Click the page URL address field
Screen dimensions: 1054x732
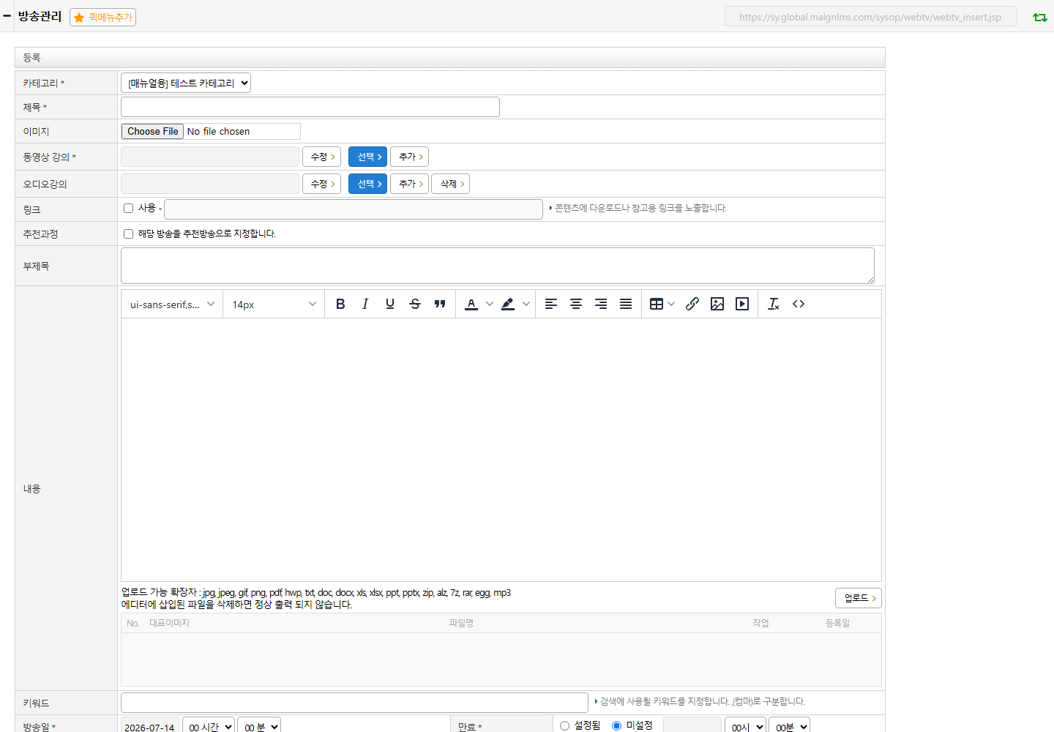(x=871, y=17)
